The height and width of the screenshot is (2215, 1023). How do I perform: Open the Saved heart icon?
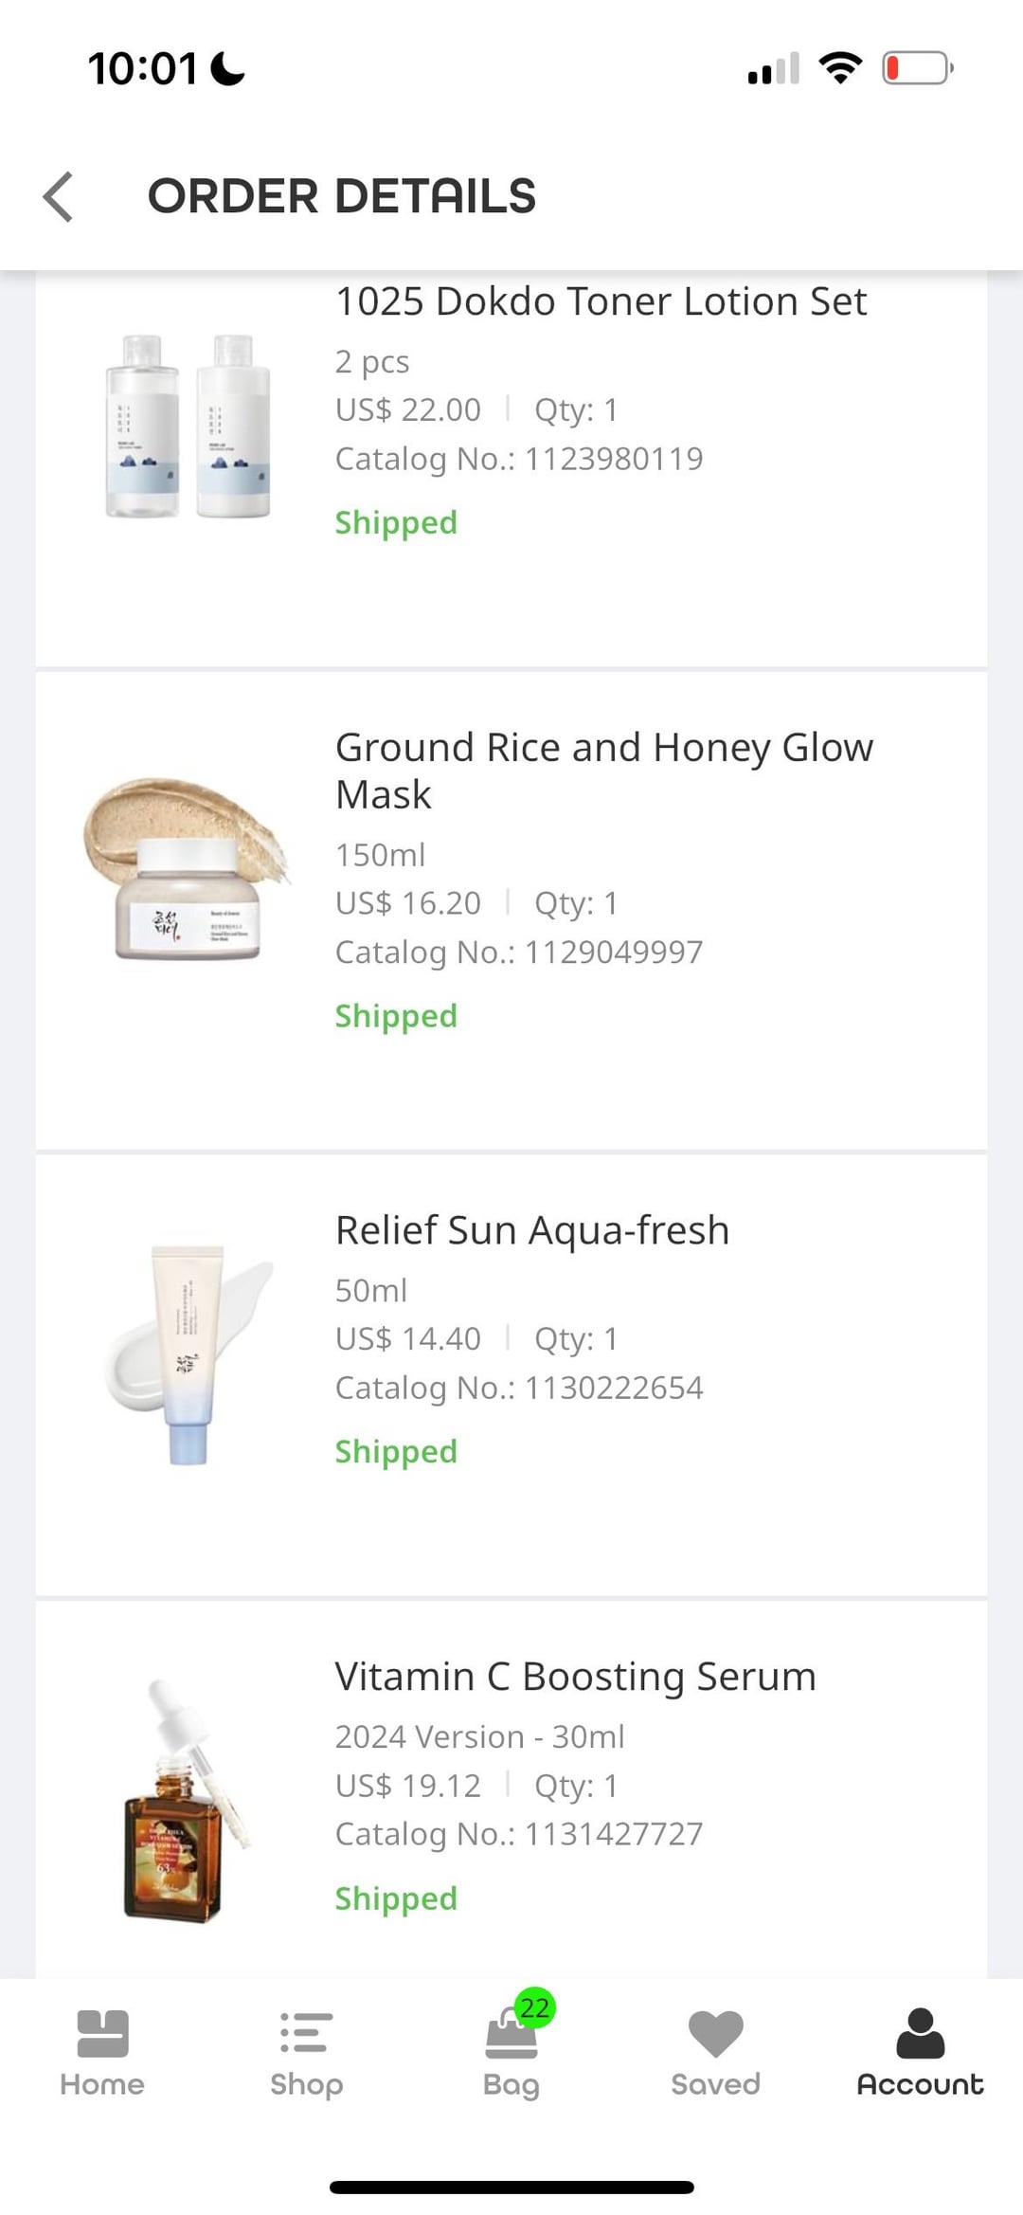pos(716,2034)
